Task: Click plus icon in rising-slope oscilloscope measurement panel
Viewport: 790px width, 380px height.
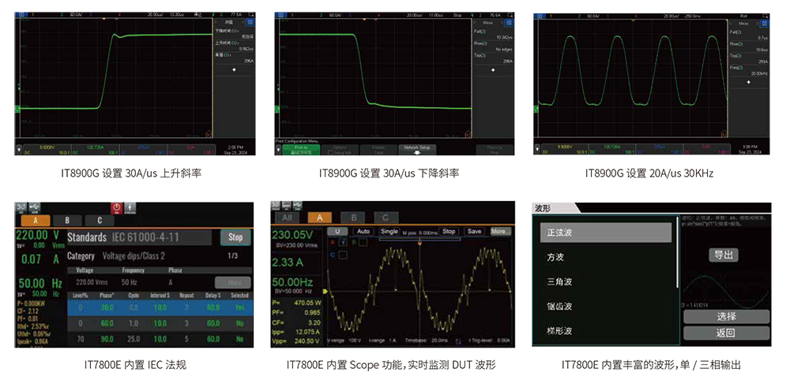Action: tap(234, 70)
